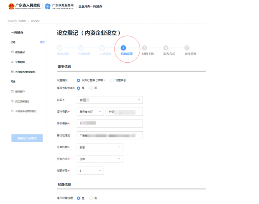
Task: Click the 企业开办一网通办 header title
Action: tap(90, 6)
